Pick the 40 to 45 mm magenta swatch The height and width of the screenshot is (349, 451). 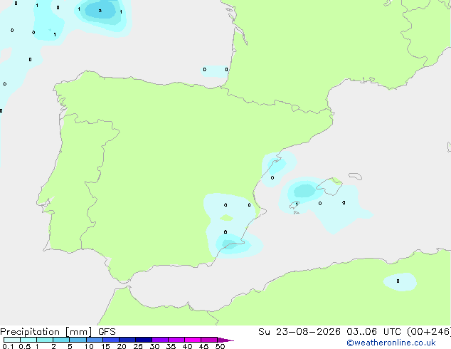pos(193,340)
